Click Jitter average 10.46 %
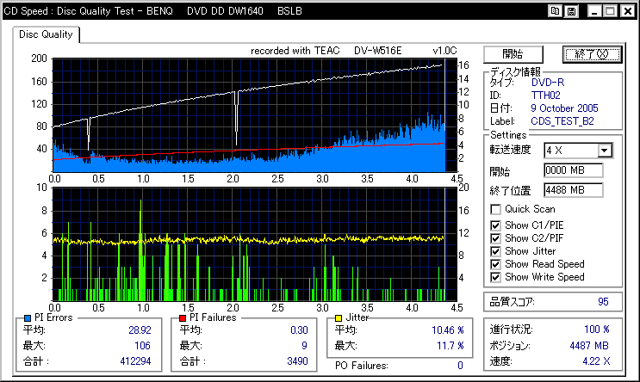 (448, 330)
